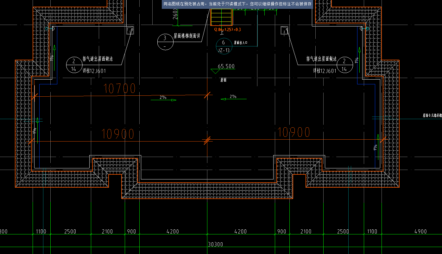Select the left 2/14 detail index circle
Screen dimensions: 442x254
[x=74, y=65]
